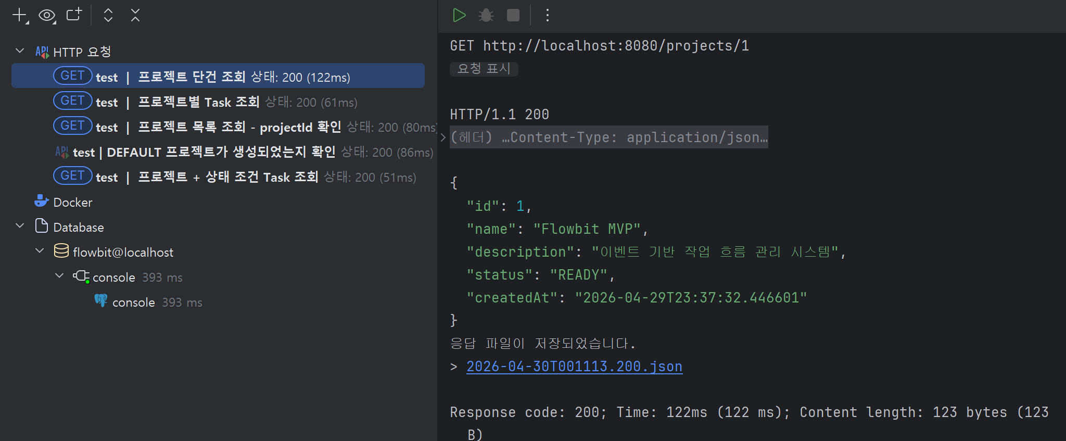This screenshot has height=441, width=1066.
Task: Collapse all services in the tree
Action: (135, 15)
